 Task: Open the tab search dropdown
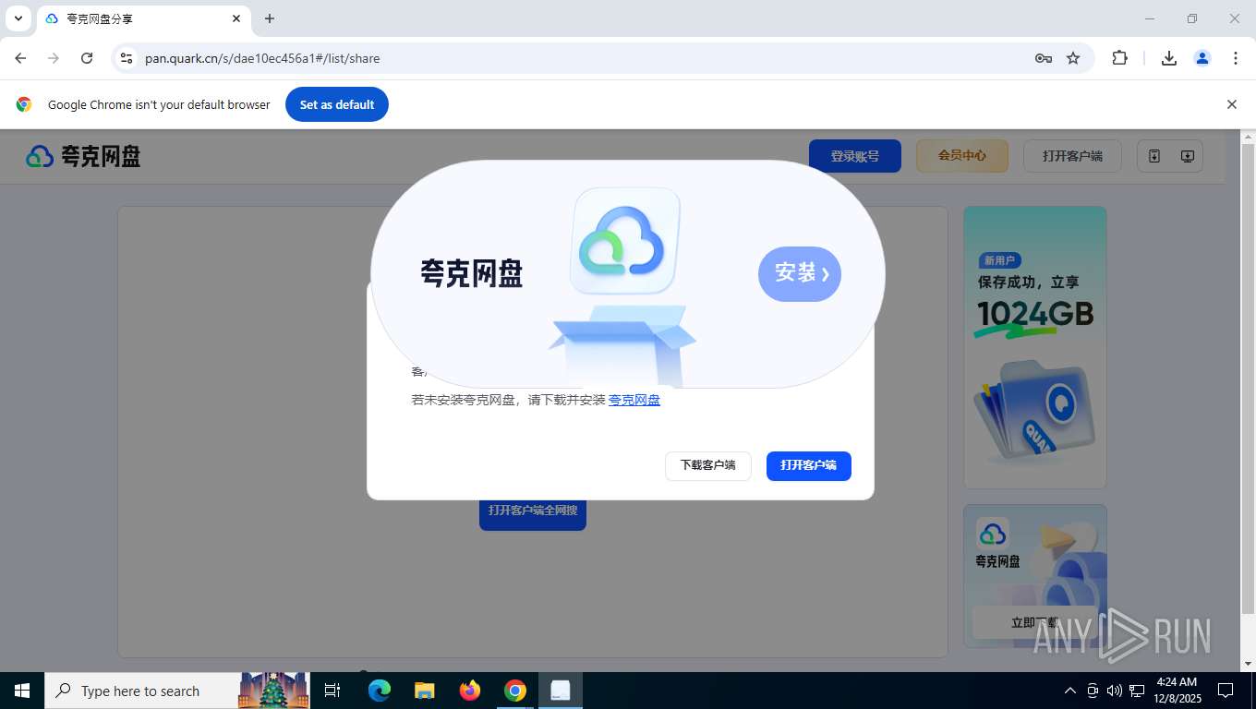(18, 18)
